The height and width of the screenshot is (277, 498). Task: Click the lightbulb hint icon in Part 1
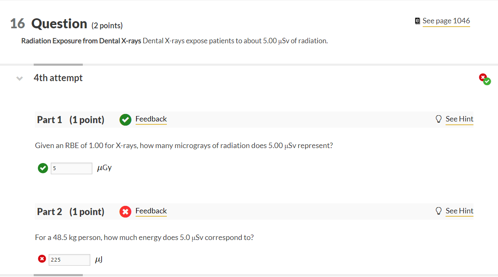439,119
